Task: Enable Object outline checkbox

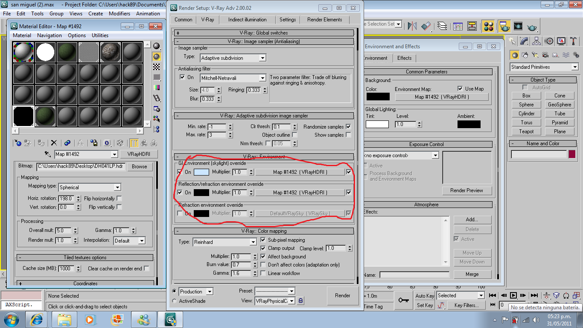Action: [294, 135]
